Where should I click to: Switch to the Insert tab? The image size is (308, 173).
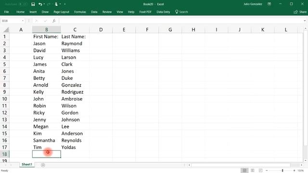33,12
